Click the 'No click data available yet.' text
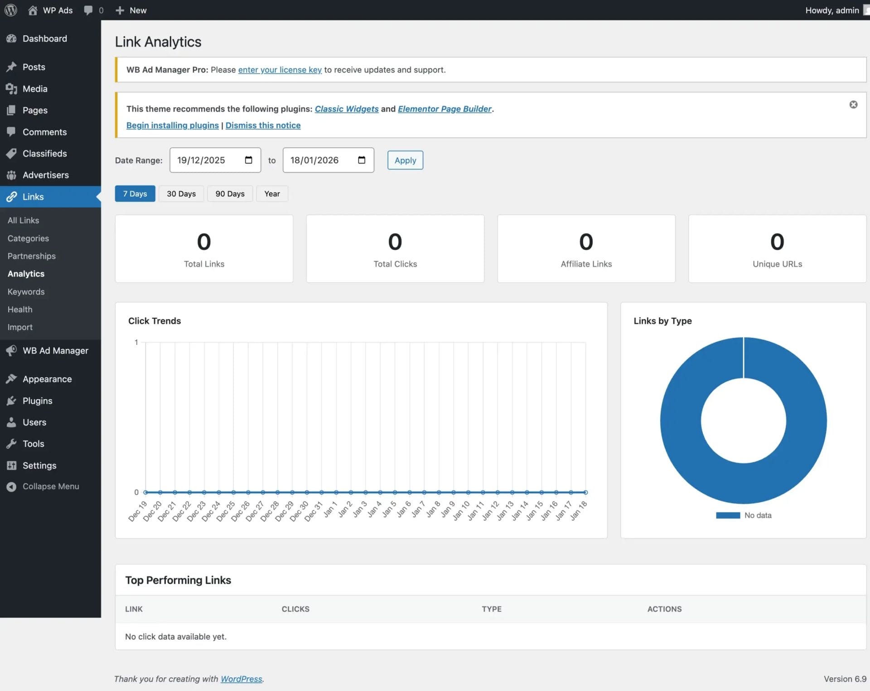The width and height of the screenshot is (870, 691). tap(176, 637)
